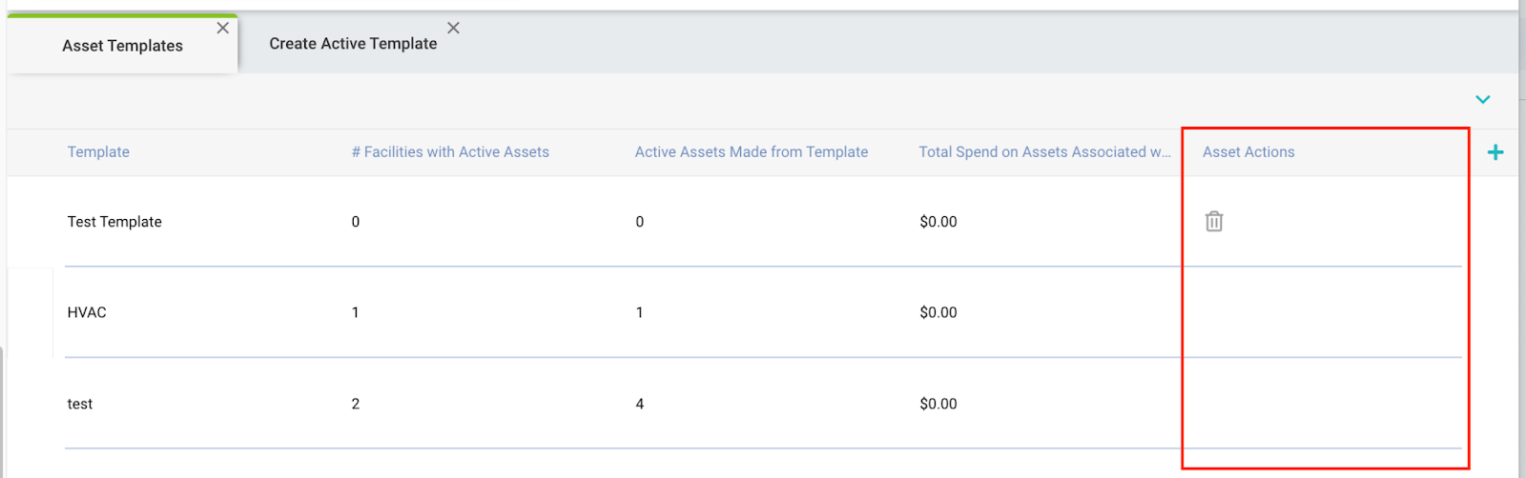This screenshot has width=1526, height=478.
Task: Open the Test Template row
Action: (x=114, y=222)
